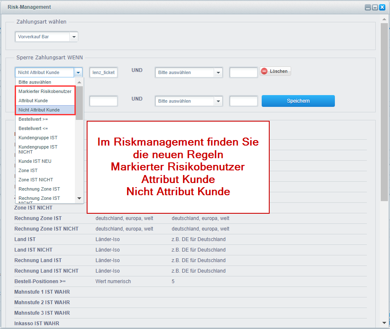The height and width of the screenshot is (329, 390).
Task: Minimize the Risk-Management window
Action: [368, 7]
